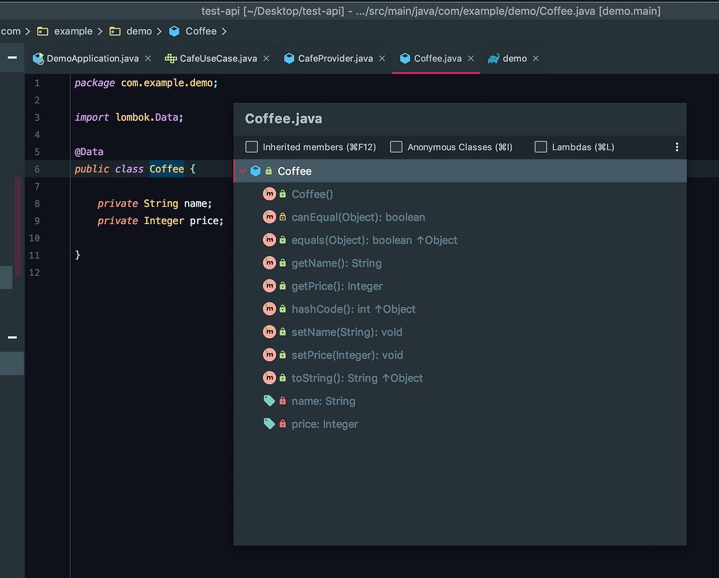This screenshot has height=578, width=719.
Task: Click the CafeUseCase.java interface icon
Action: (x=171, y=58)
